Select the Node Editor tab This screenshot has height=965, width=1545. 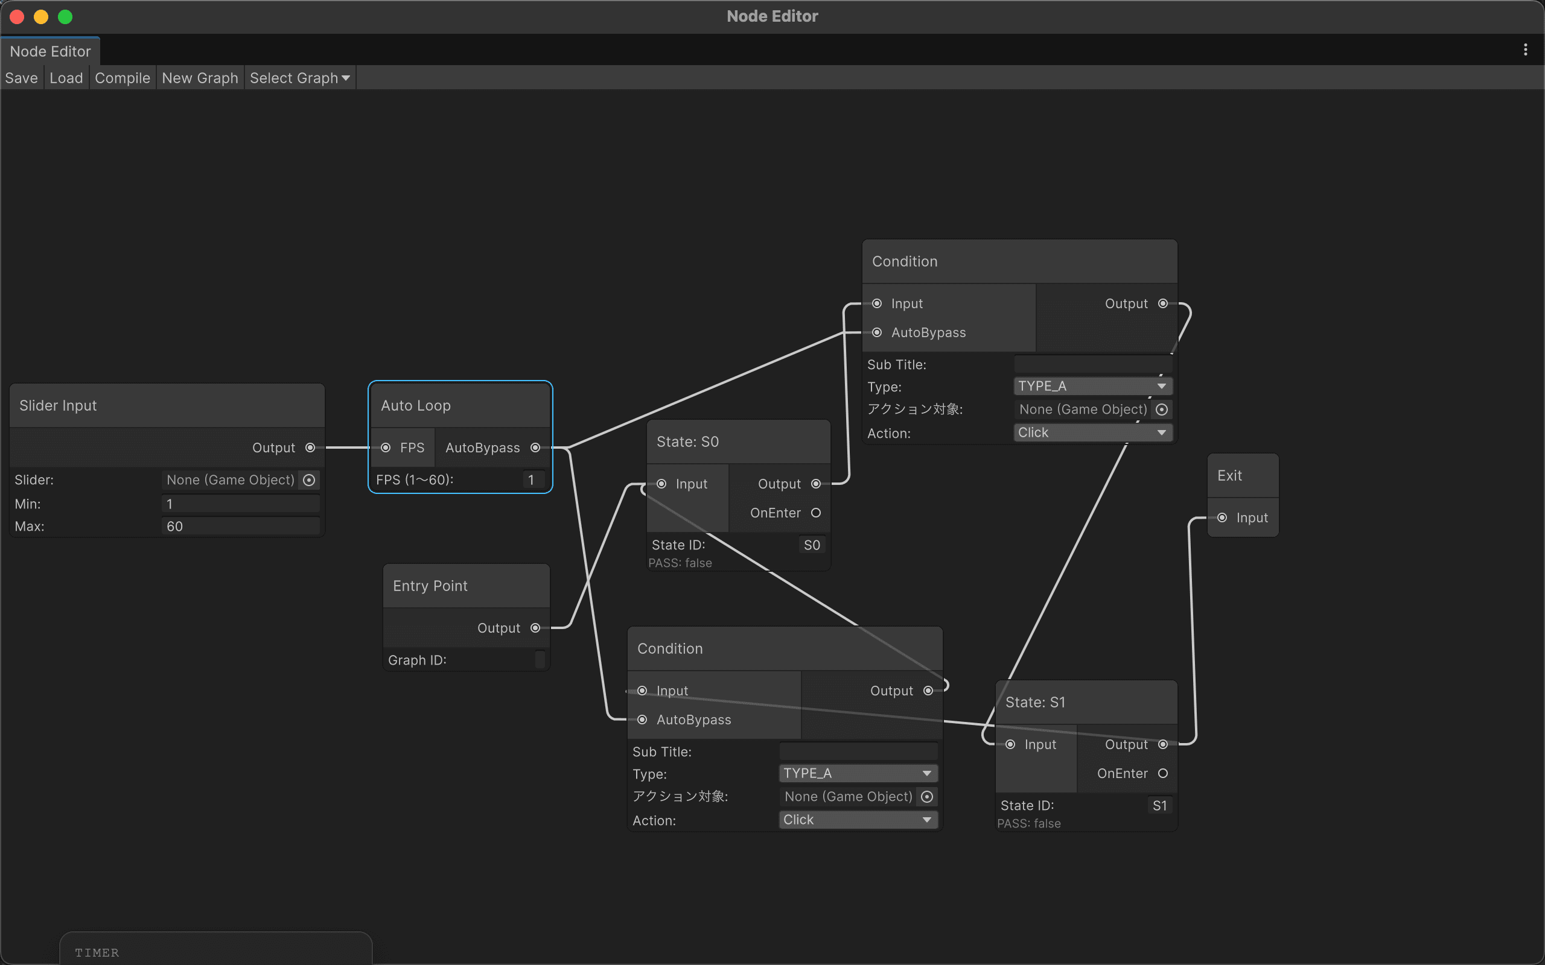click(x=51, y=51)
